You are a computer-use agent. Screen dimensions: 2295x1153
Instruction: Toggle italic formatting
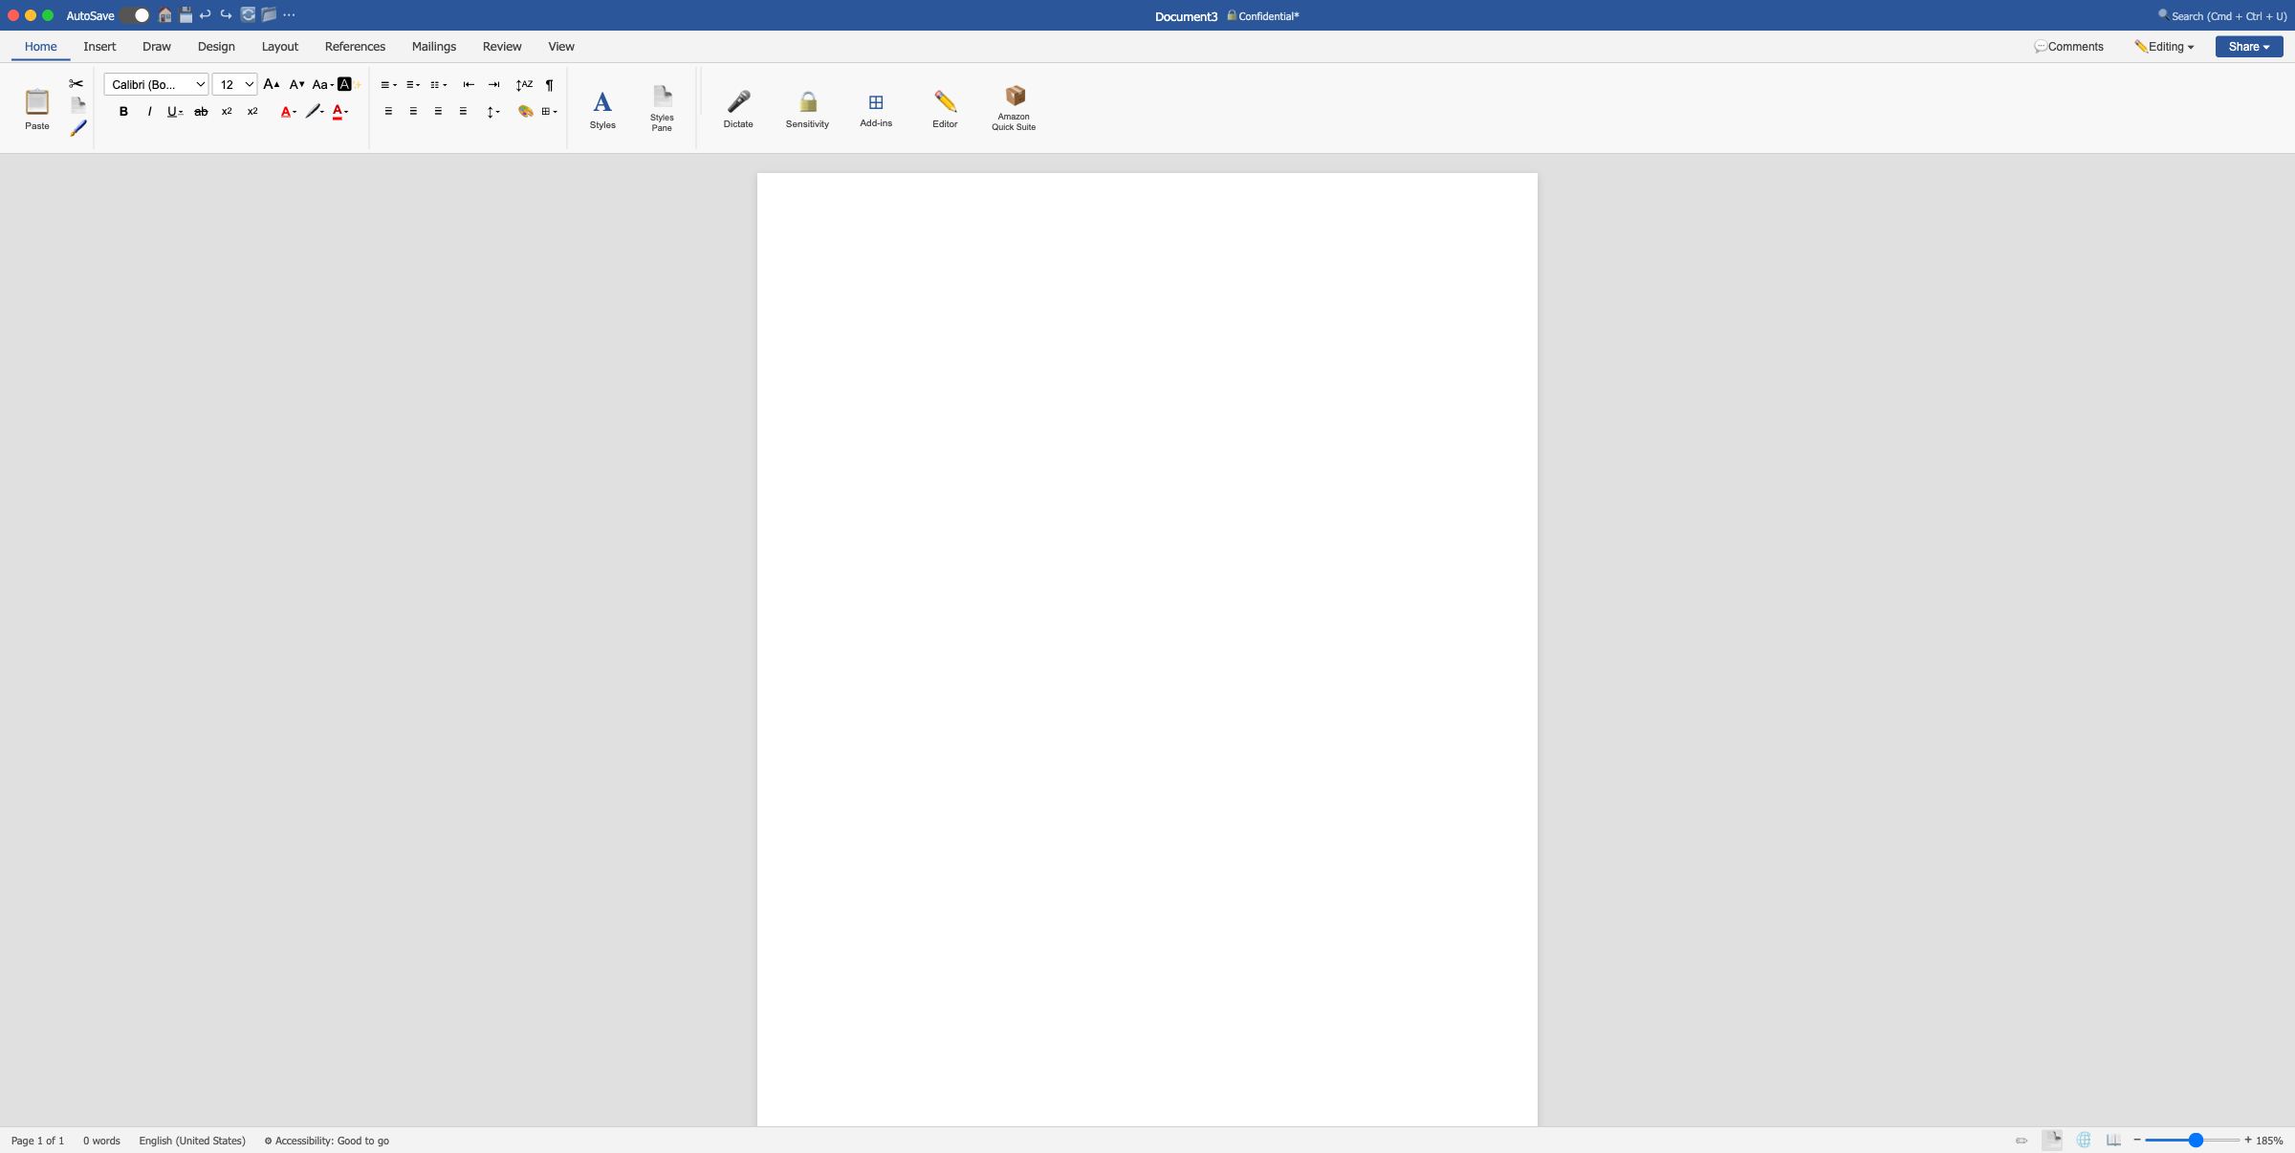(x=149, y=111)
